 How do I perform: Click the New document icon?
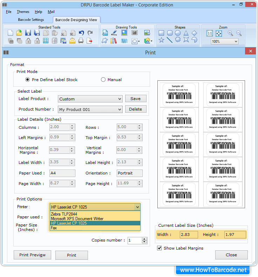(x=11, y=33)
